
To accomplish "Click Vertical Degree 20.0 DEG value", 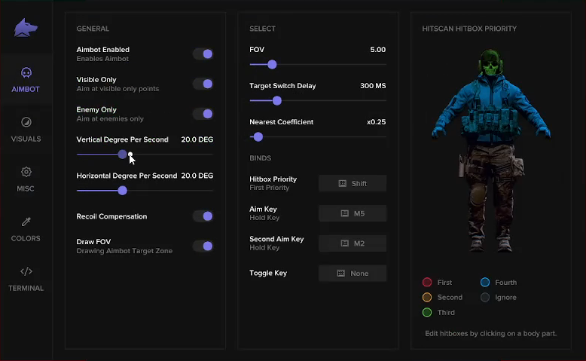I will [x=197, y=139].
